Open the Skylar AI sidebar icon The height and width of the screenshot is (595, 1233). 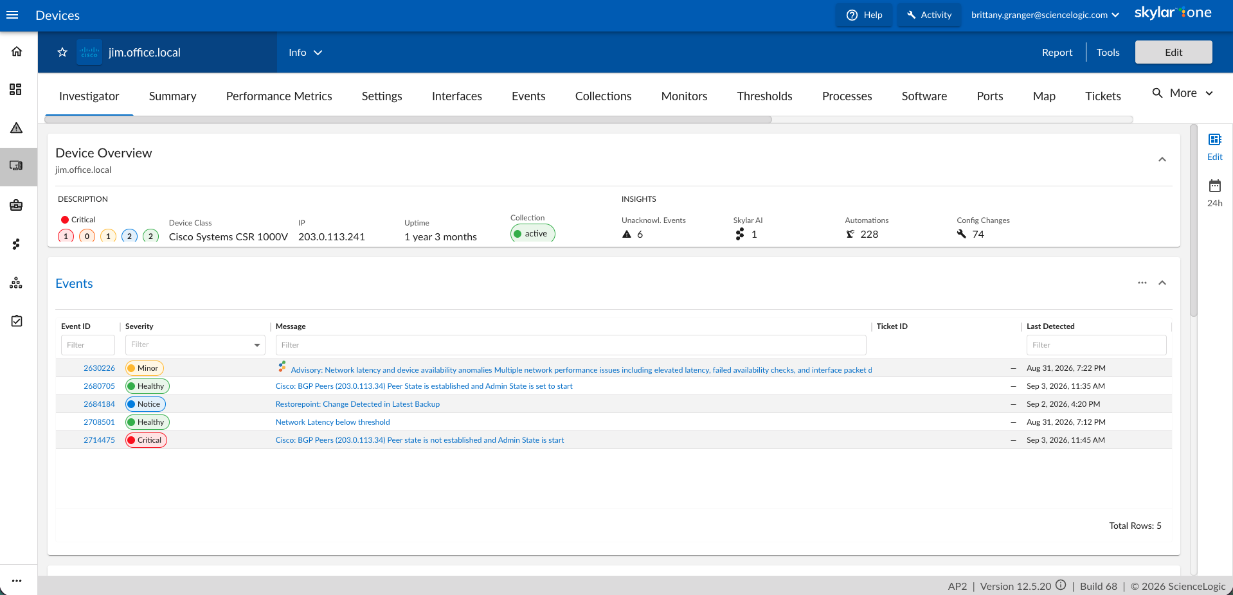tap(17, 244)
